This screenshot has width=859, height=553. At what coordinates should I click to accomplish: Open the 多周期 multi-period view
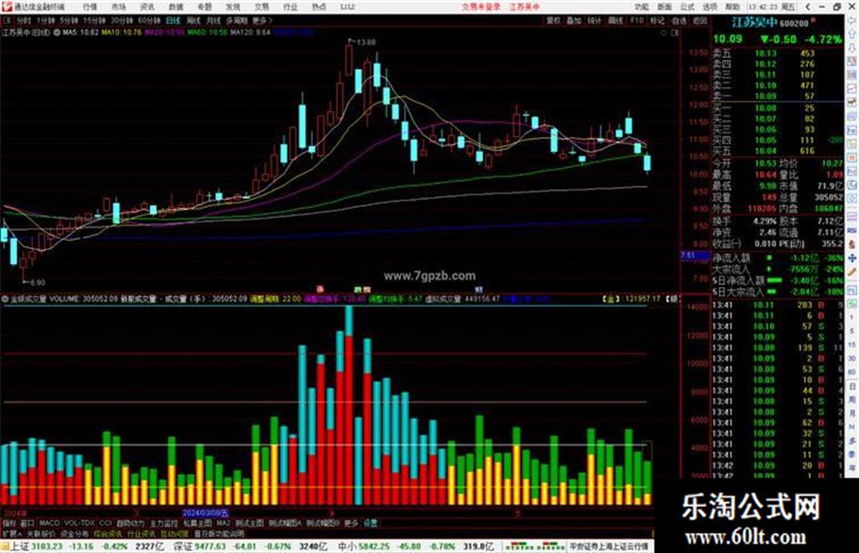click(x=236, y=20)
